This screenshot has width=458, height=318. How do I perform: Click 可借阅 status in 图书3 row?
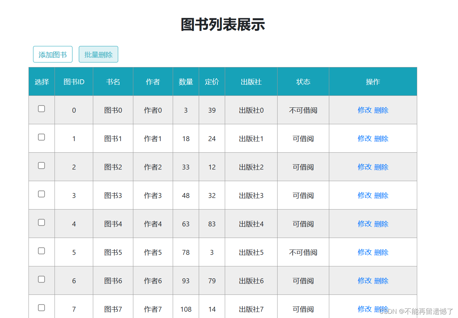tap(303, 196)
